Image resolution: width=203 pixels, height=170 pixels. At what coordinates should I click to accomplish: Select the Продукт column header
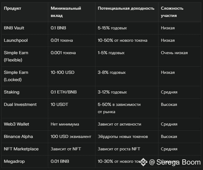12,8
